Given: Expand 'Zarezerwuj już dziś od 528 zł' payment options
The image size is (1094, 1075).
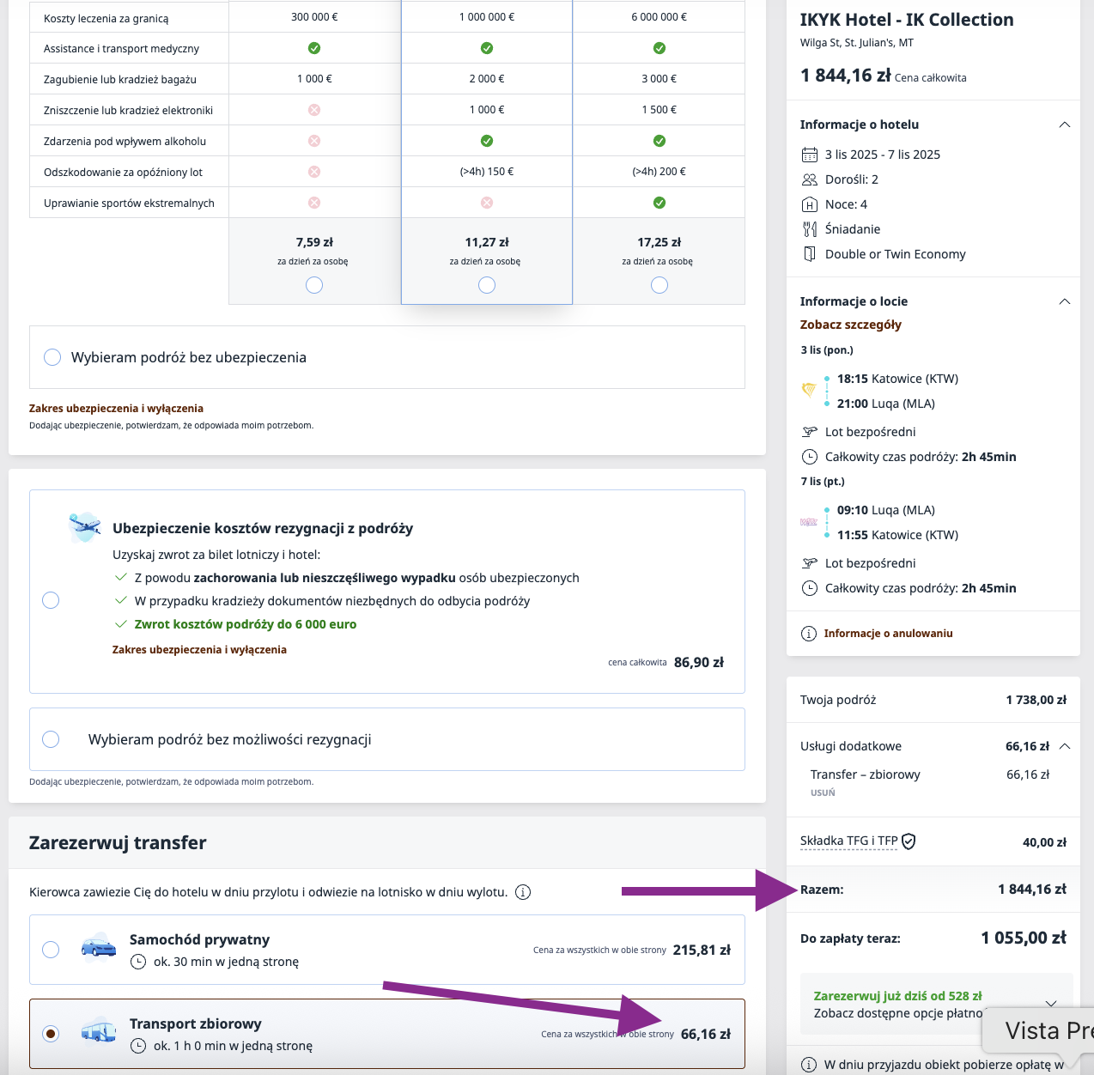Looking at the screenshot, I should (x=1051, y=1004).
